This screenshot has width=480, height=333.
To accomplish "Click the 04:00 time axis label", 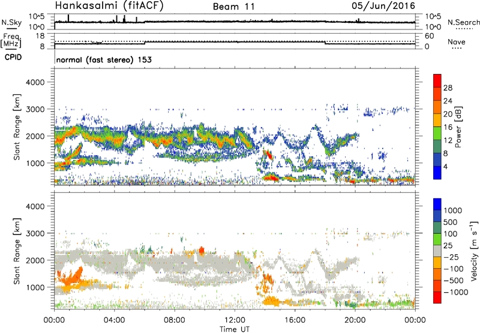I will pos(115,320).
